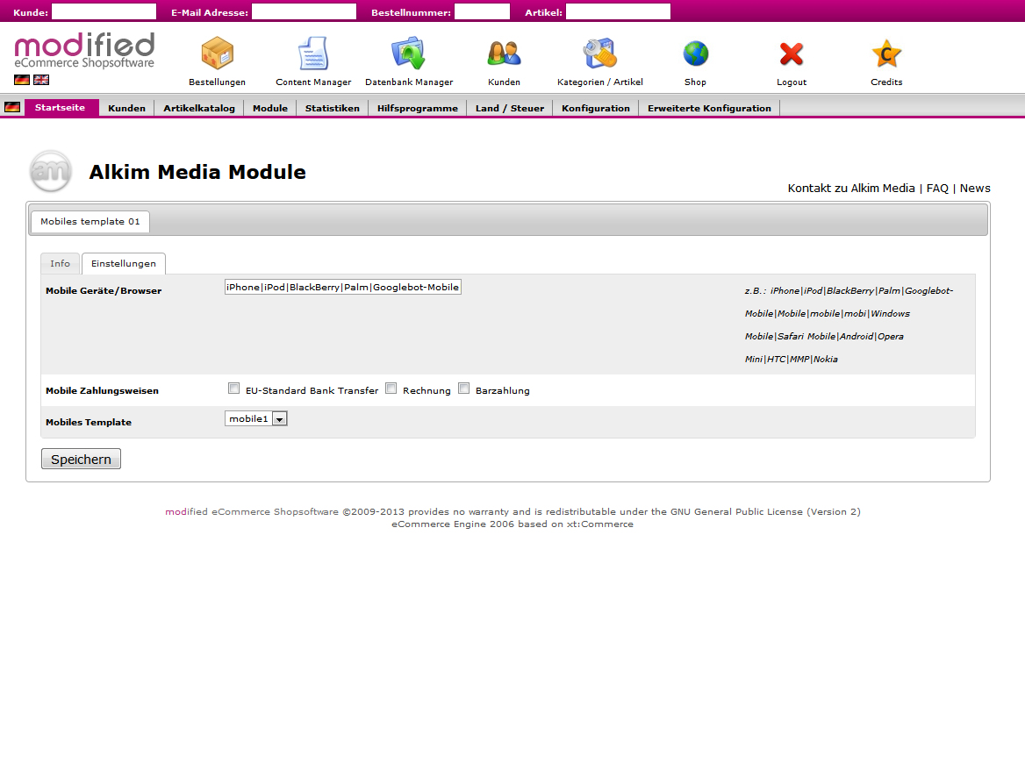This screenshot has width=1025, height=763.
Task: Click the Mobile Geräte/Browser input field
Action: coord(343,287)
